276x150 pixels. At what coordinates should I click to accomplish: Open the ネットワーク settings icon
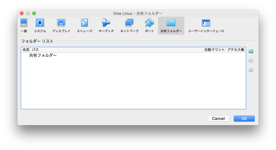(x=129, y=26)
